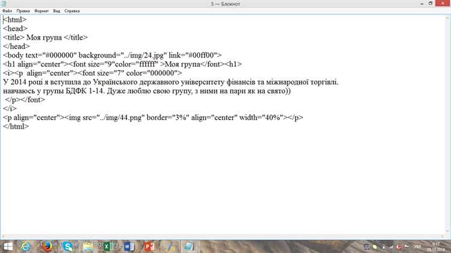
Task: Click the network signal tray icon
Action: (391, 246)
